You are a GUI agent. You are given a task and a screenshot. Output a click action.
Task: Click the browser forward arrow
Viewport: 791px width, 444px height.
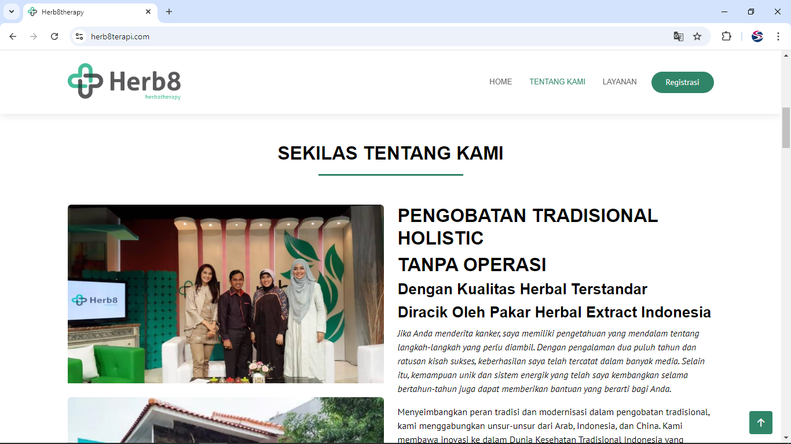pos(34,36)
